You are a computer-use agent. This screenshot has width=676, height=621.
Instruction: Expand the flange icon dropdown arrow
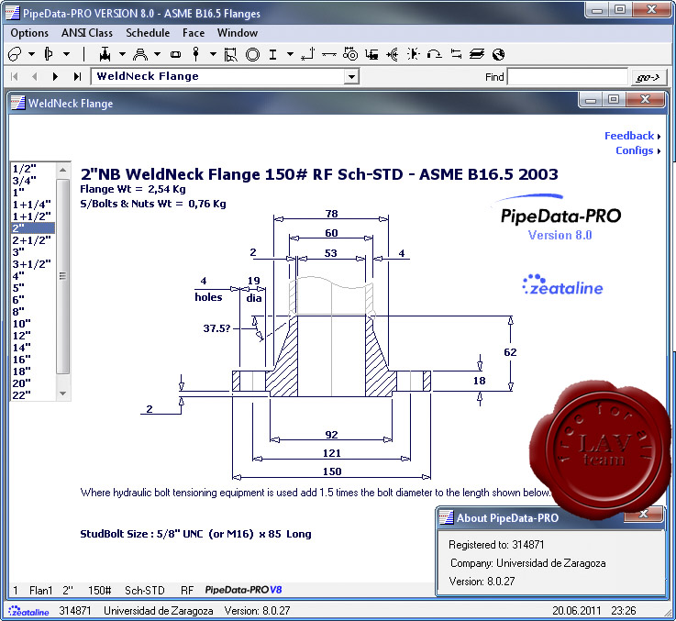66,54
